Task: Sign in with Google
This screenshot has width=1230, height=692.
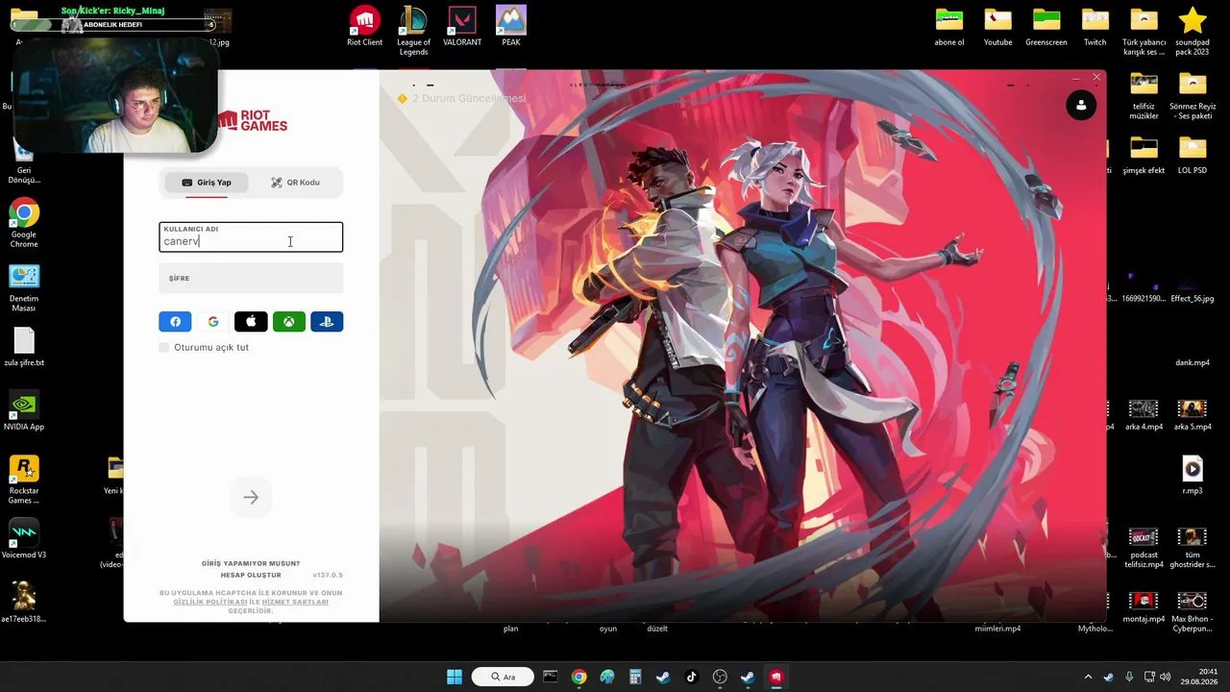Action: 212,322
